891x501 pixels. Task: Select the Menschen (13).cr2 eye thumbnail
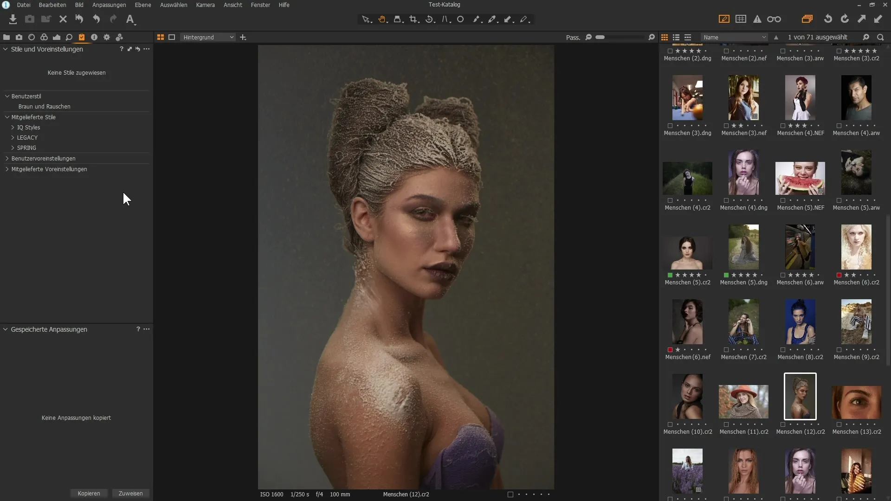click(x=856, y=402)
